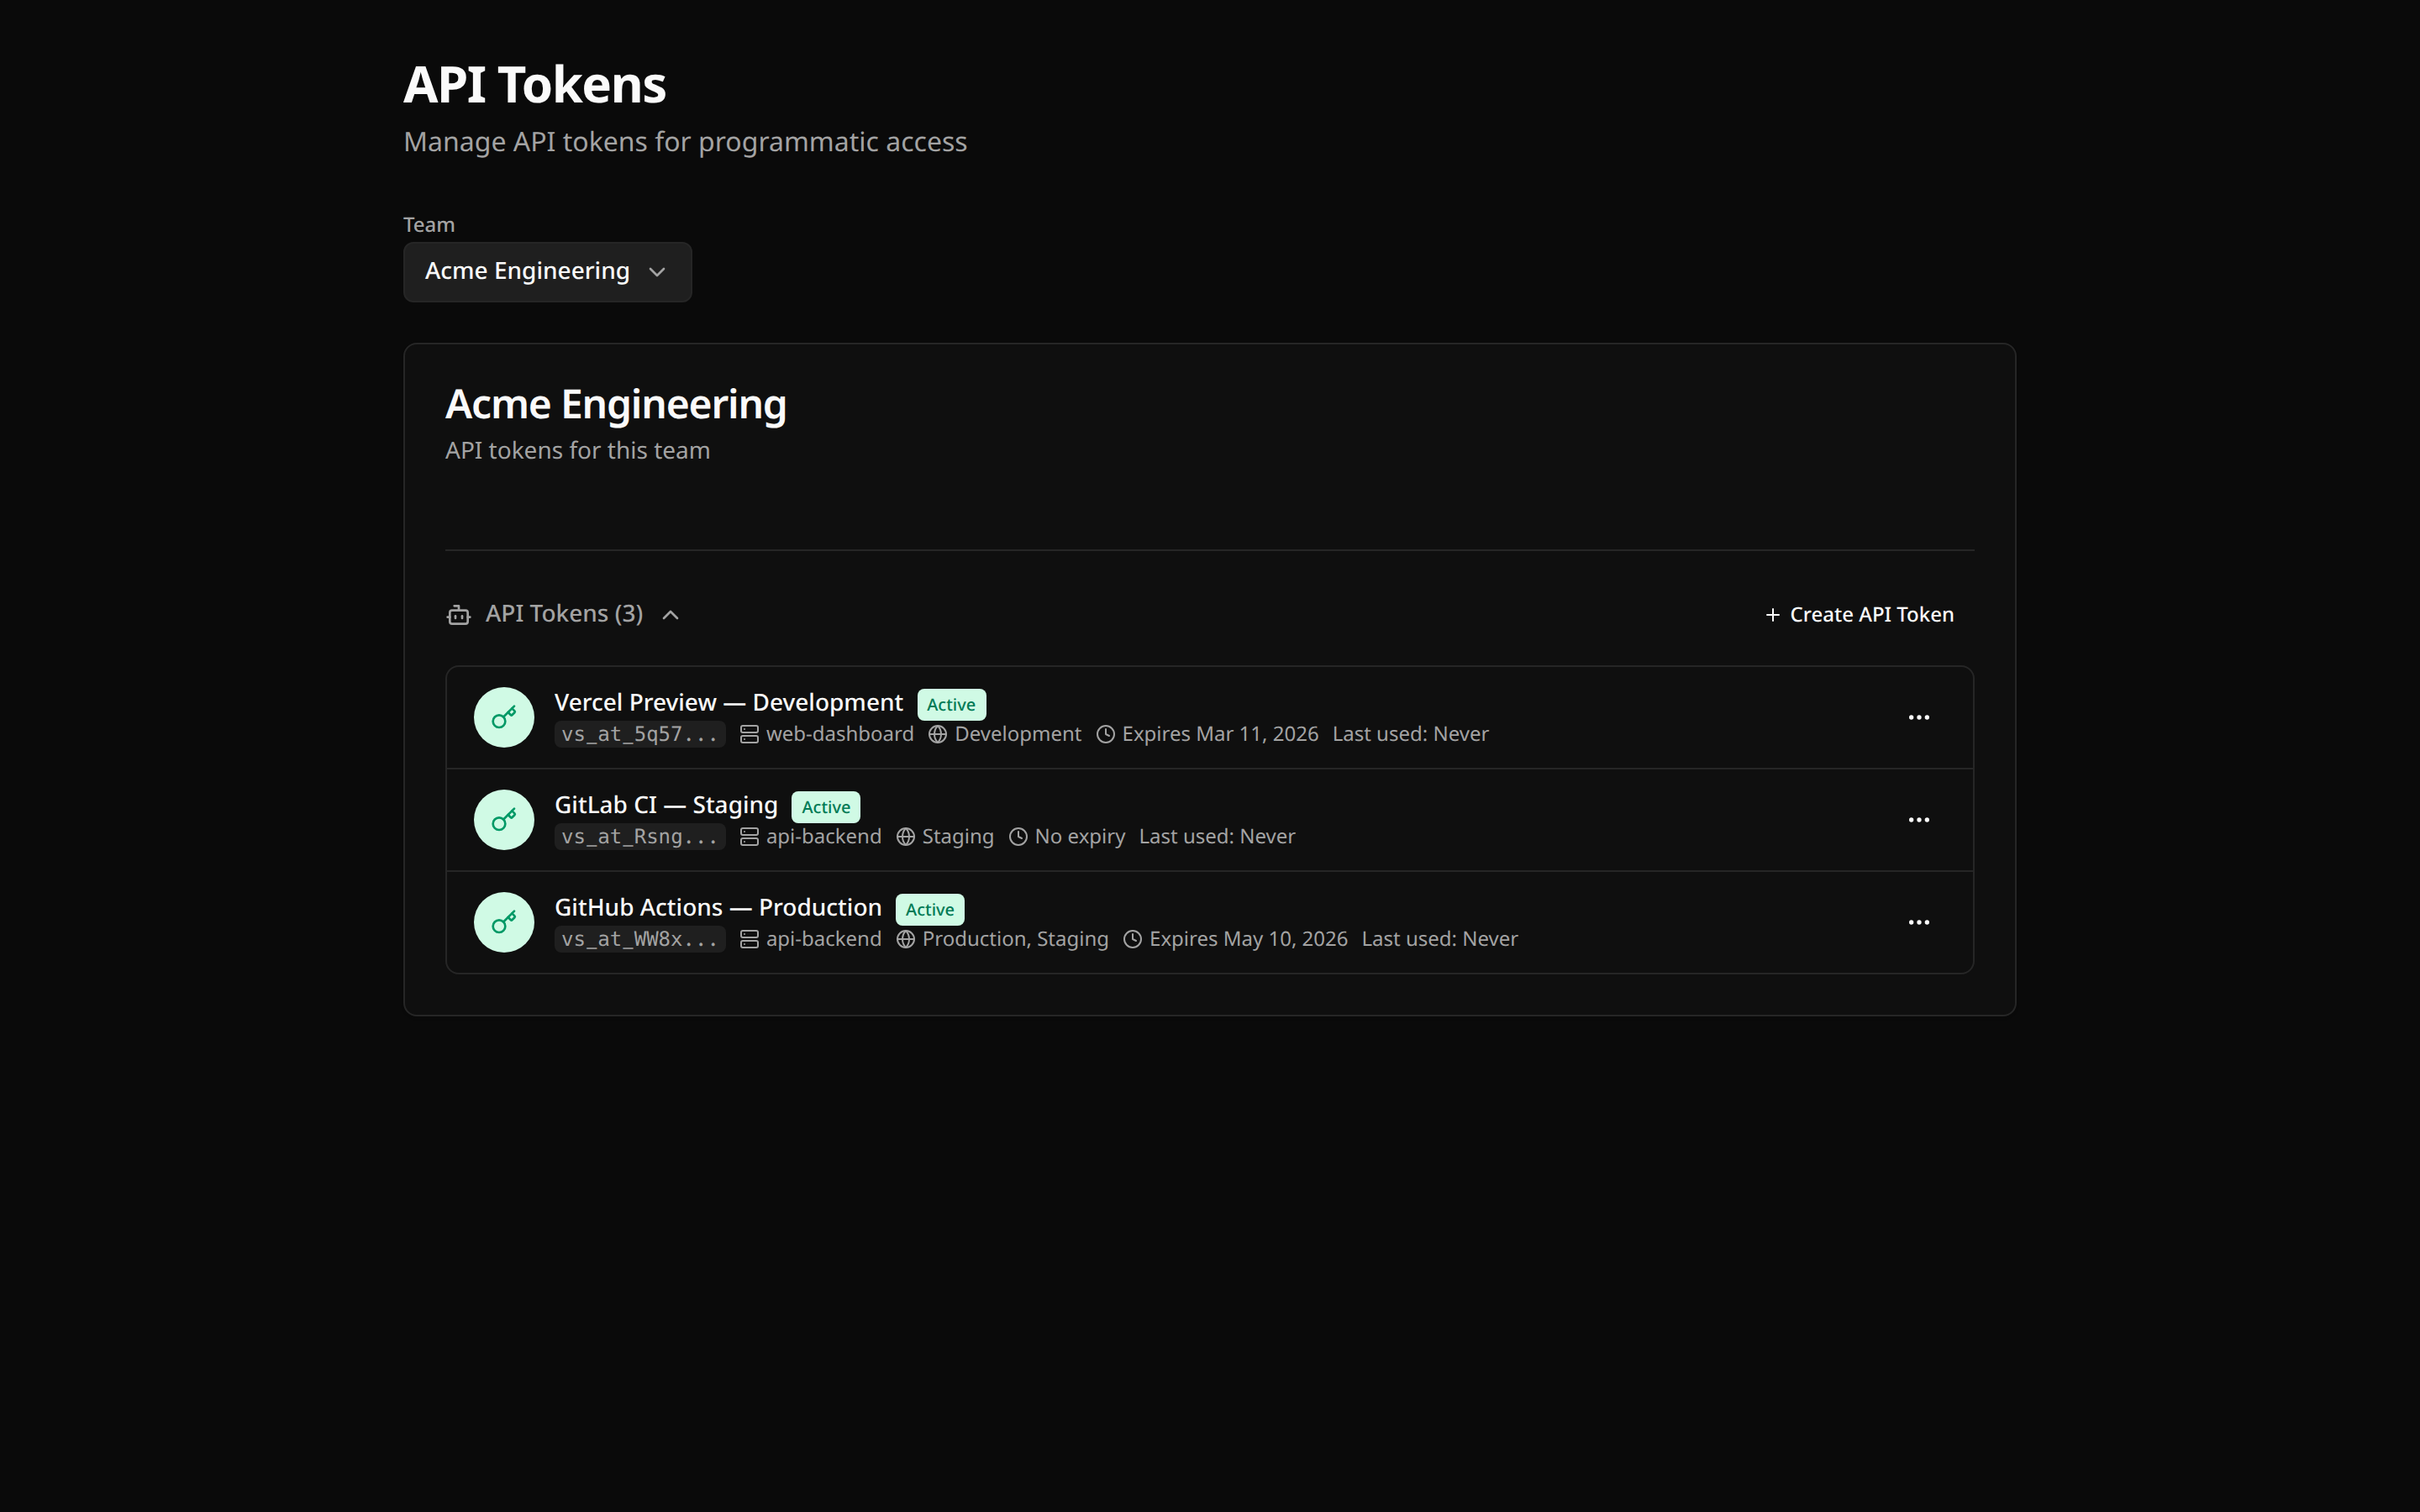Screen dimensions: 2420x1512
Task: Toggle the Active badge on GitHub Actions token
Action: (x=929, y=908)
